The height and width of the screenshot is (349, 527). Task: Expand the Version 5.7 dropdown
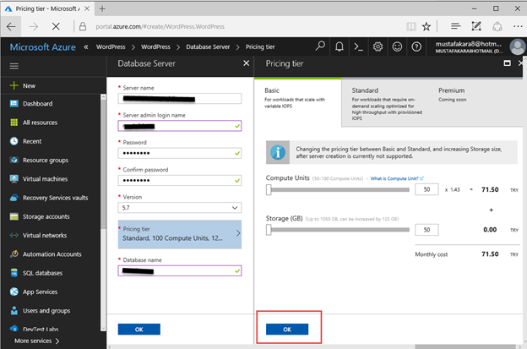[180, 208]
